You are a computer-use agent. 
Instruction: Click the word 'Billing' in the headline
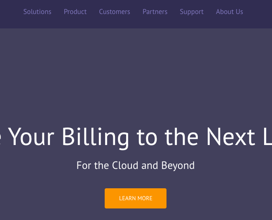[96, 137]
